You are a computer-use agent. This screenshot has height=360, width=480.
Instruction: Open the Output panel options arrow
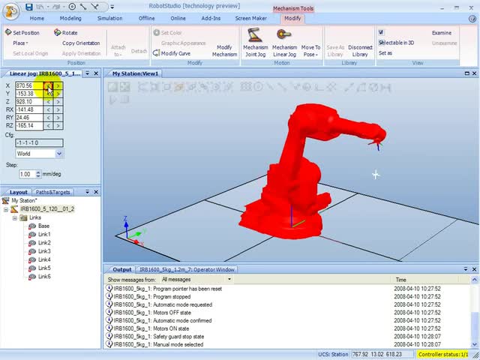coord(465,269)
